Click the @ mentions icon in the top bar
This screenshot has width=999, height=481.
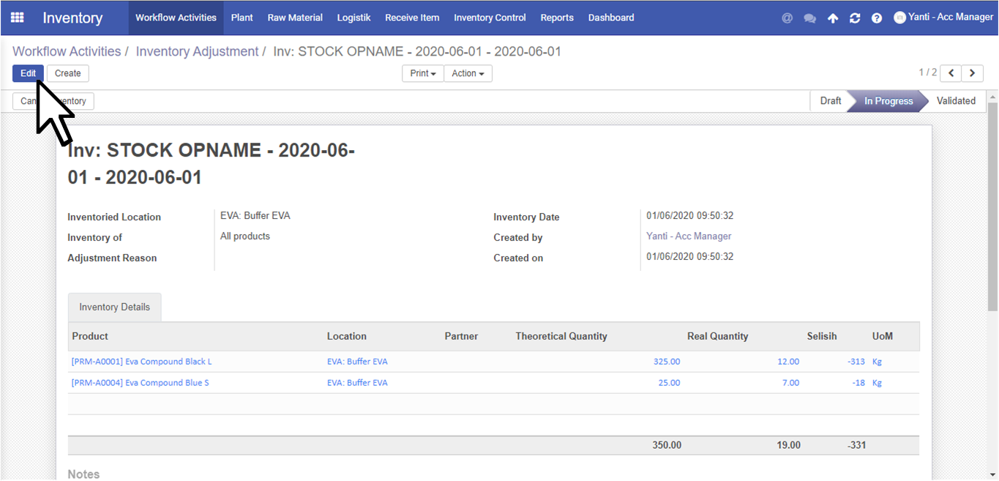pos(787,18)
